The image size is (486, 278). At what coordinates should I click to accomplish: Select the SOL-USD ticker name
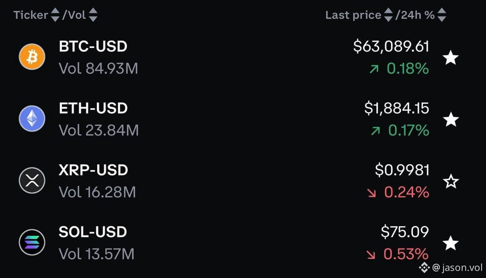tap(93, 232)
